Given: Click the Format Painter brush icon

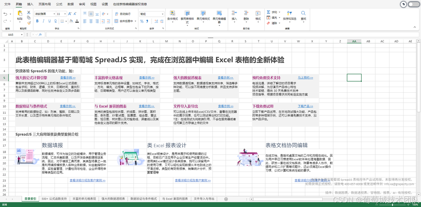Looking at the screenshot, I should [x=29, y=23].
